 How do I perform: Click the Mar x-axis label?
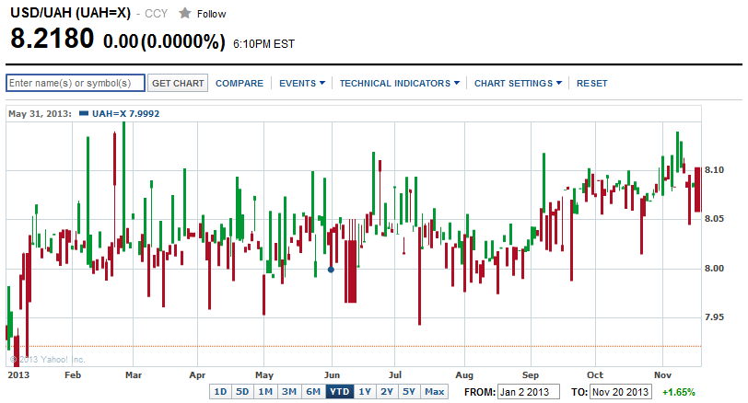[x=134, y=374]
